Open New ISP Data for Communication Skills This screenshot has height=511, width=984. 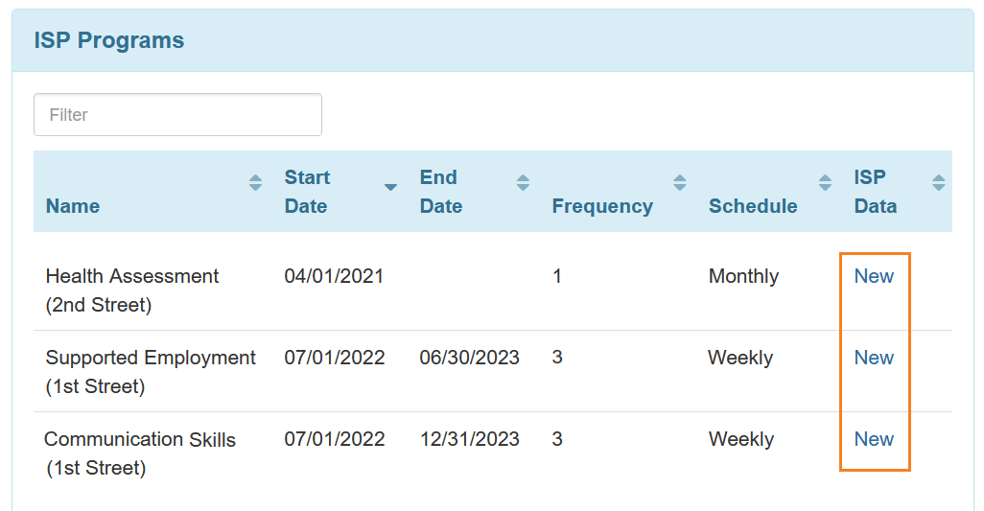(x=874, y=439)
